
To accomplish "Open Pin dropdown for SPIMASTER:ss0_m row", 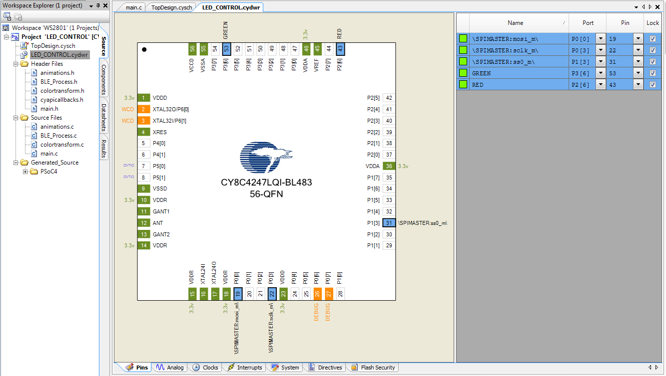I will point(638,61).
